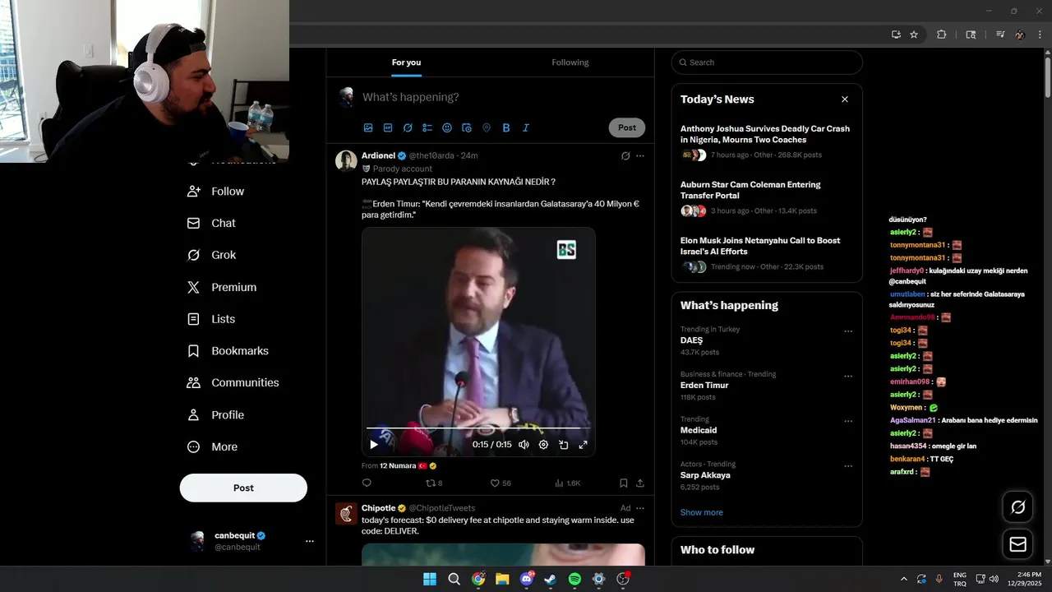Schedule the post using the calendar icon

[x=467, y=127]
